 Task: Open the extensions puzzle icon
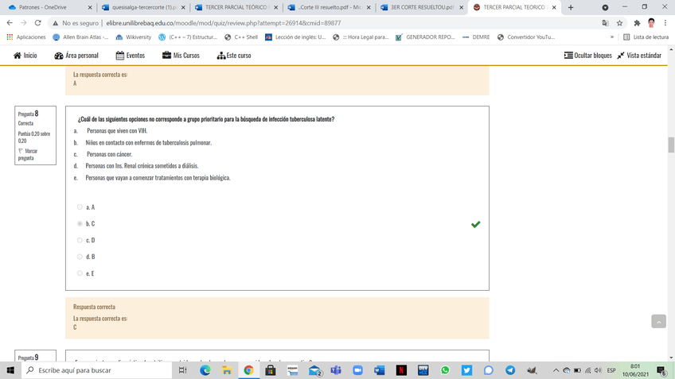pos(637,23)
